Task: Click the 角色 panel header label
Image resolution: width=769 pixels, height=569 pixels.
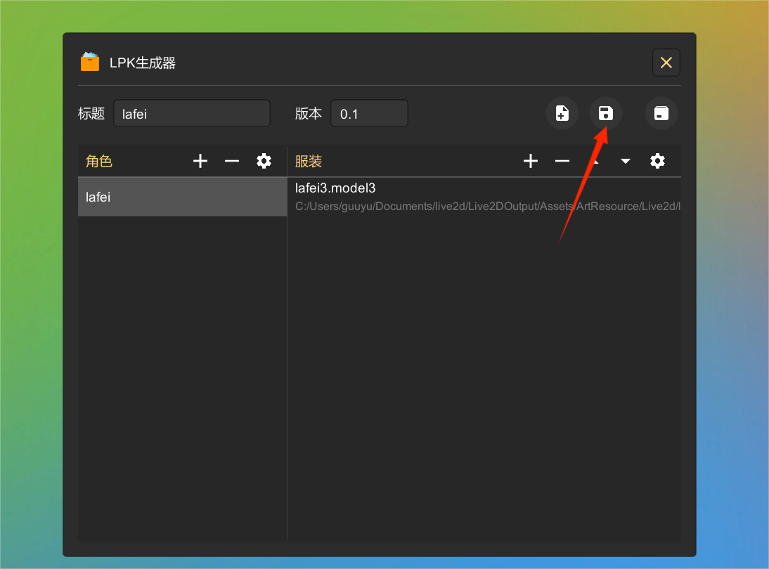Action: pyautogui.click(x=99, y=162)
